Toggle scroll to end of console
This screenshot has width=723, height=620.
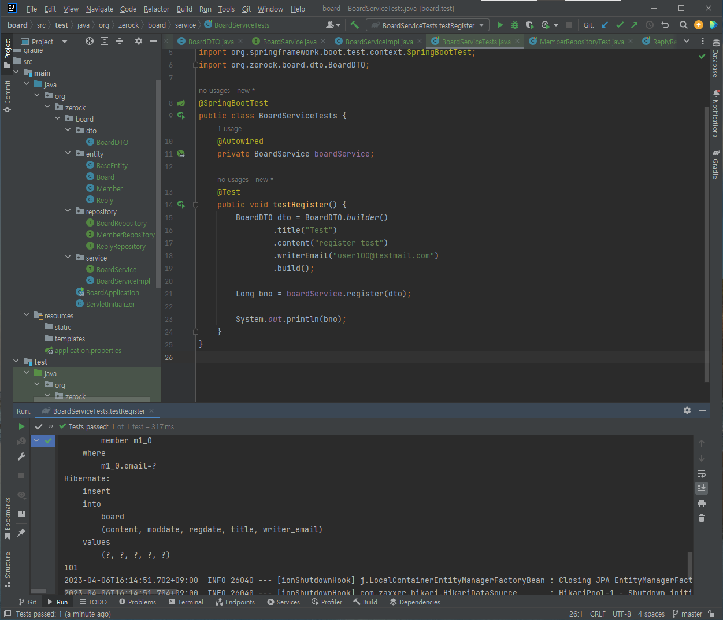[702, 488]
